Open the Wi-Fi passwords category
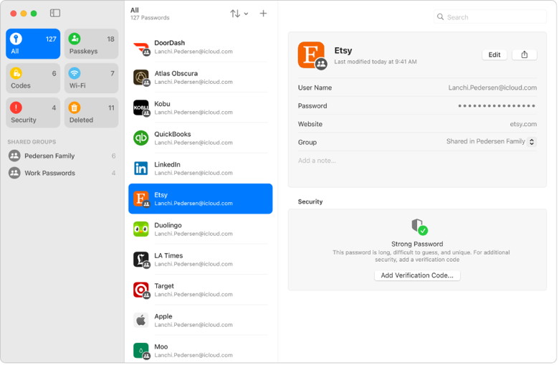The image size is (559, 365). [x=91, y=78]
